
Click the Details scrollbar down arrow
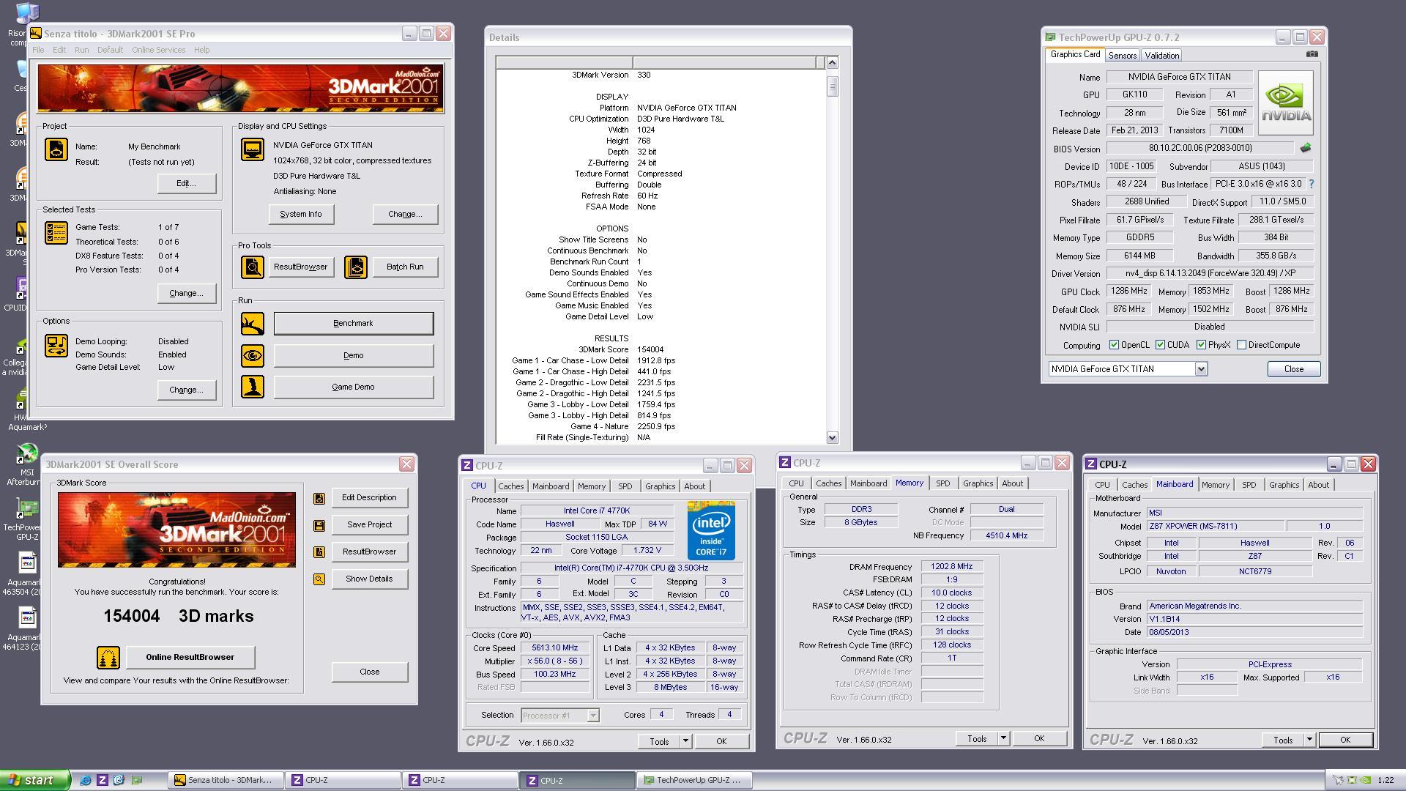coord(832,437)
